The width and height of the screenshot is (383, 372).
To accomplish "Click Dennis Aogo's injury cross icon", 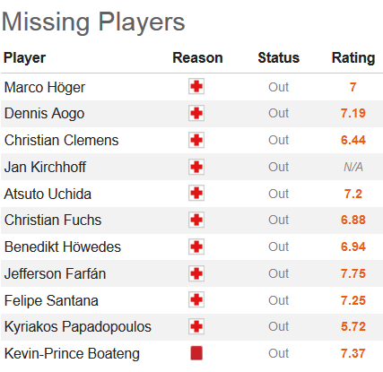I will pyautogui.click(x=196, y=113).
